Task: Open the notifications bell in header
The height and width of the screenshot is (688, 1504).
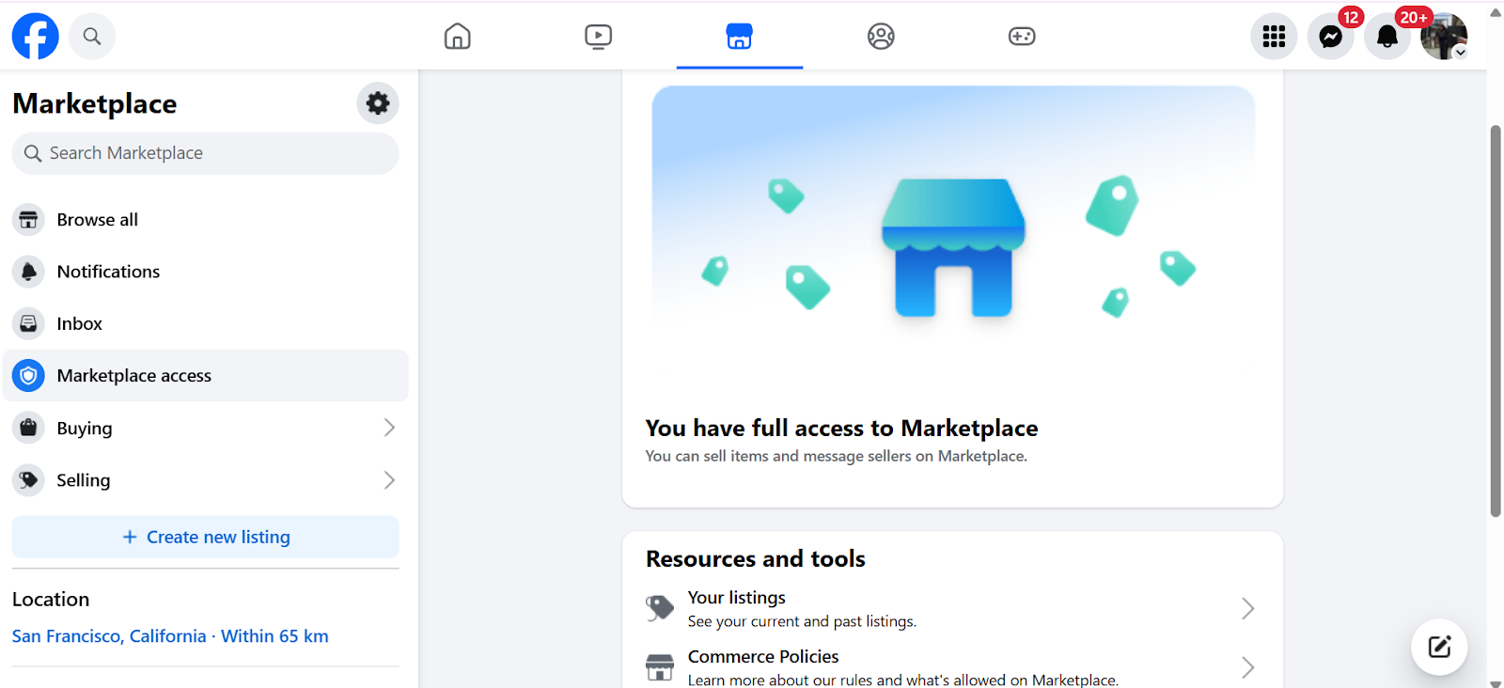Action: coord(1387,37)
